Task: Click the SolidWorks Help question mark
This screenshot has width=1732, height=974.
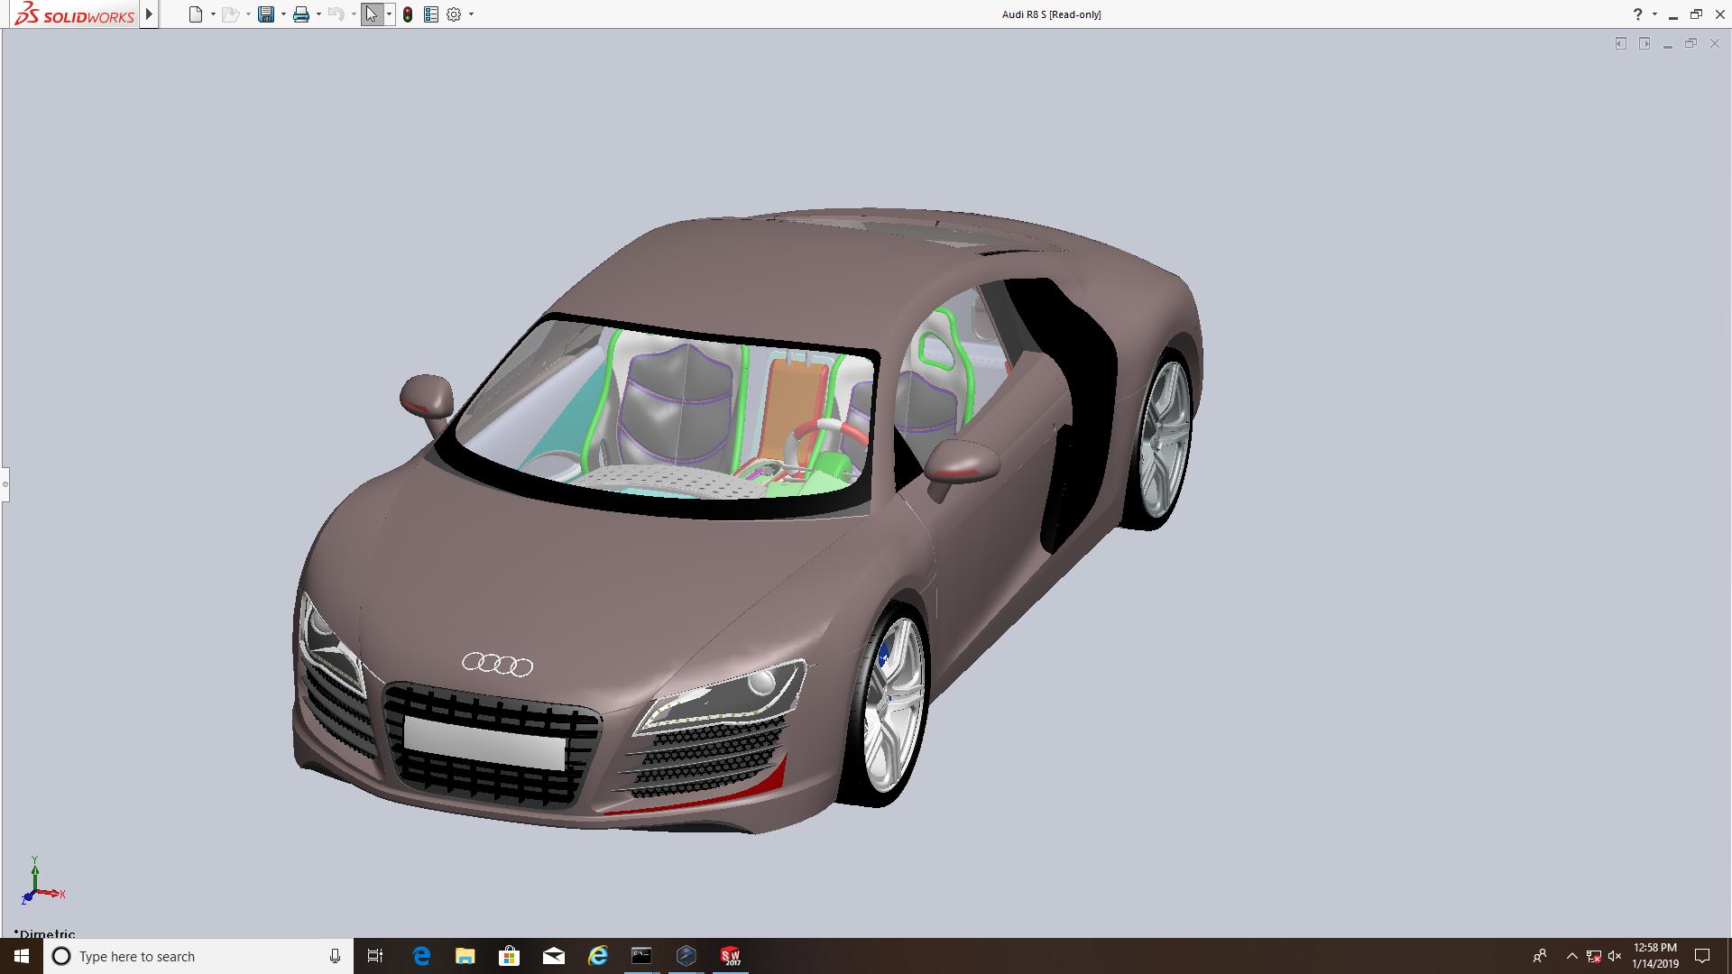Action: click(x=1637, y=14)
